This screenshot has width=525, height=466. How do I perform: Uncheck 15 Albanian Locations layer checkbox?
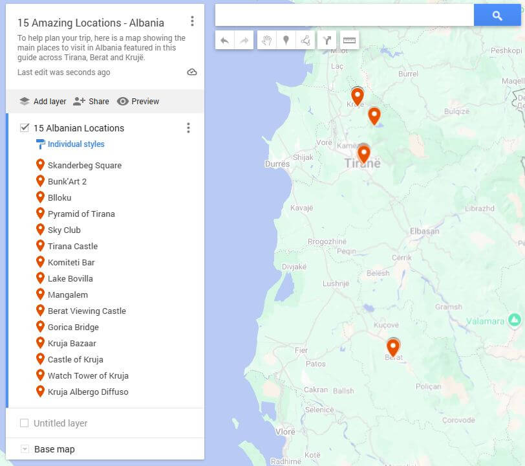click(25, 128)
